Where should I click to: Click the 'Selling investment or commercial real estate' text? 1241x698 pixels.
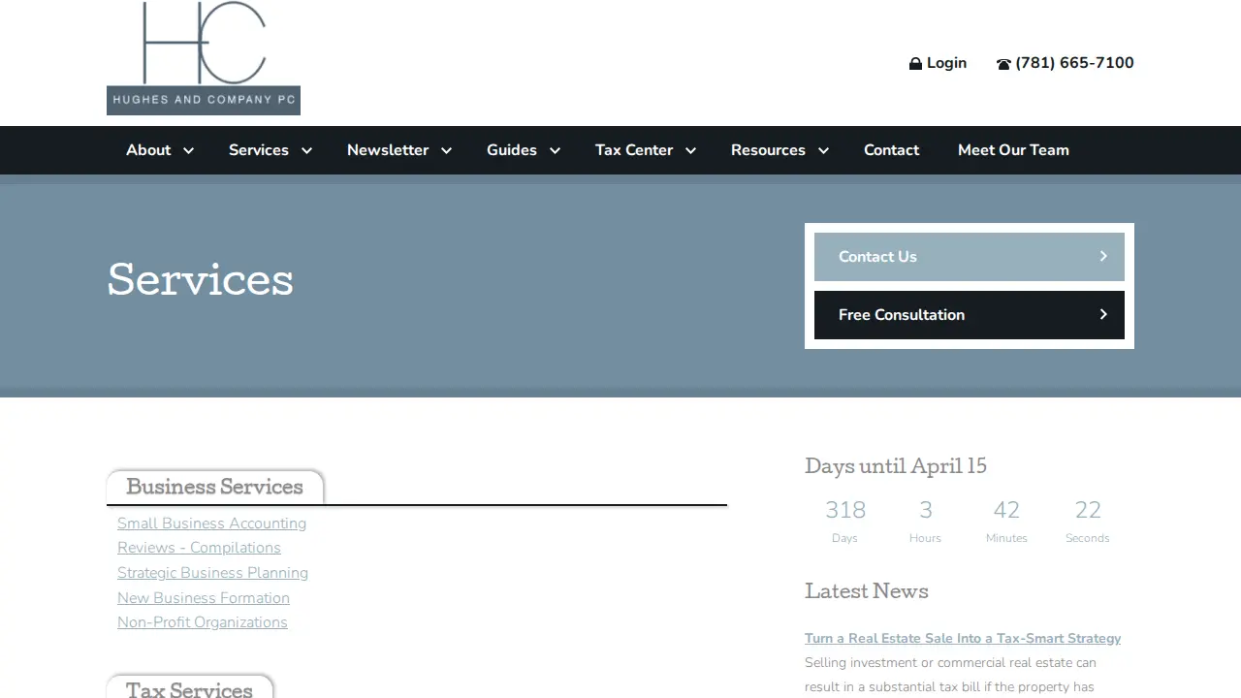[950, 663]
